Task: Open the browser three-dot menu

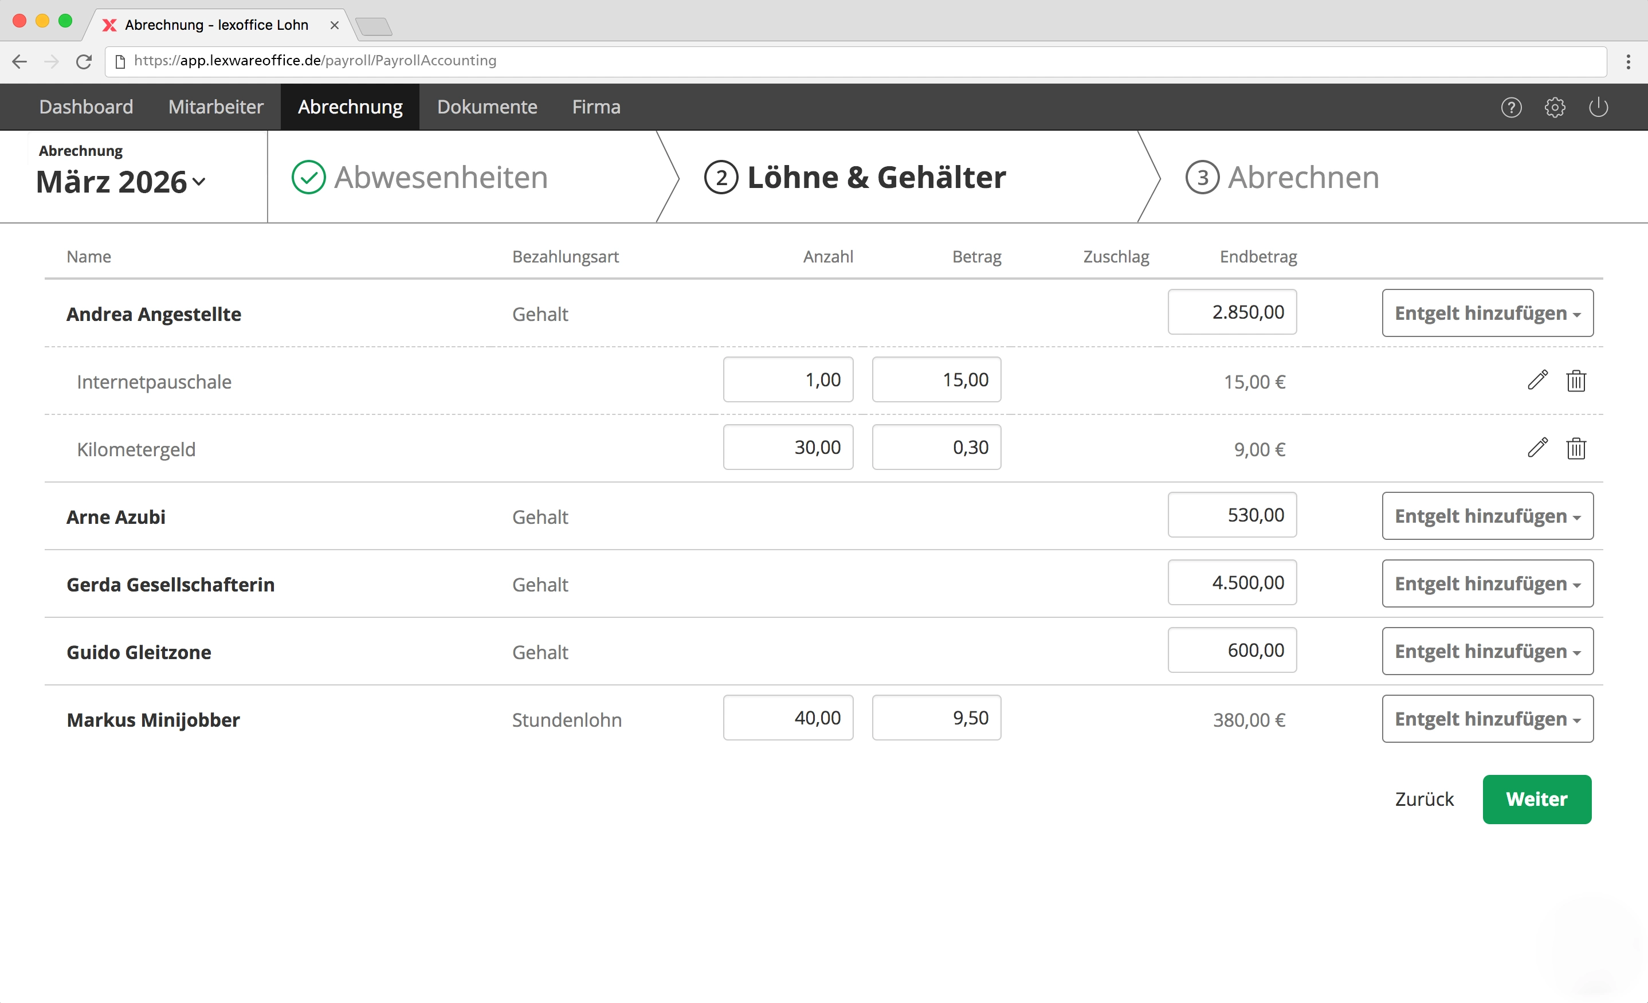Action: click(1628, 61)
